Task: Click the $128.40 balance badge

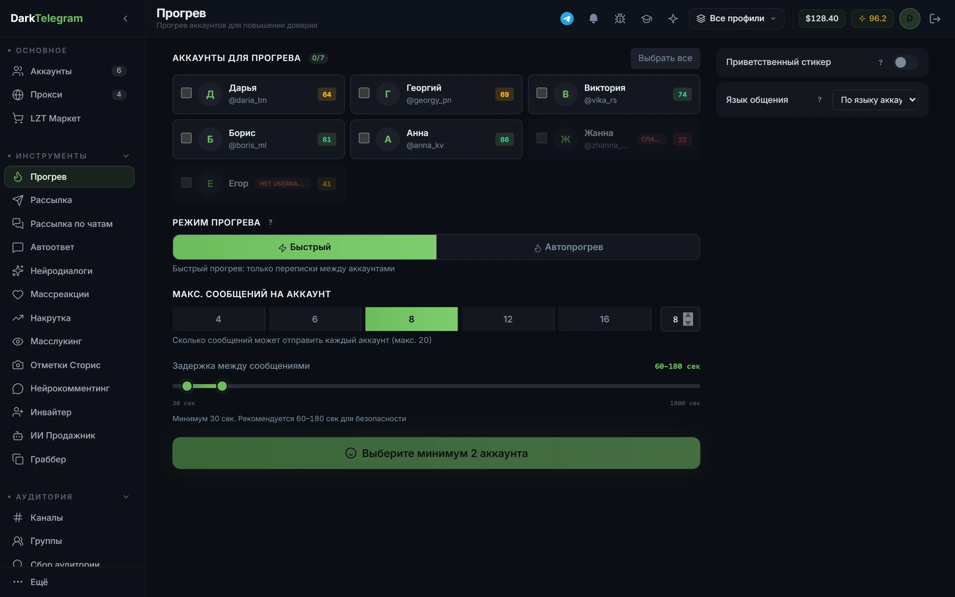Action: [x=822, y=19]
